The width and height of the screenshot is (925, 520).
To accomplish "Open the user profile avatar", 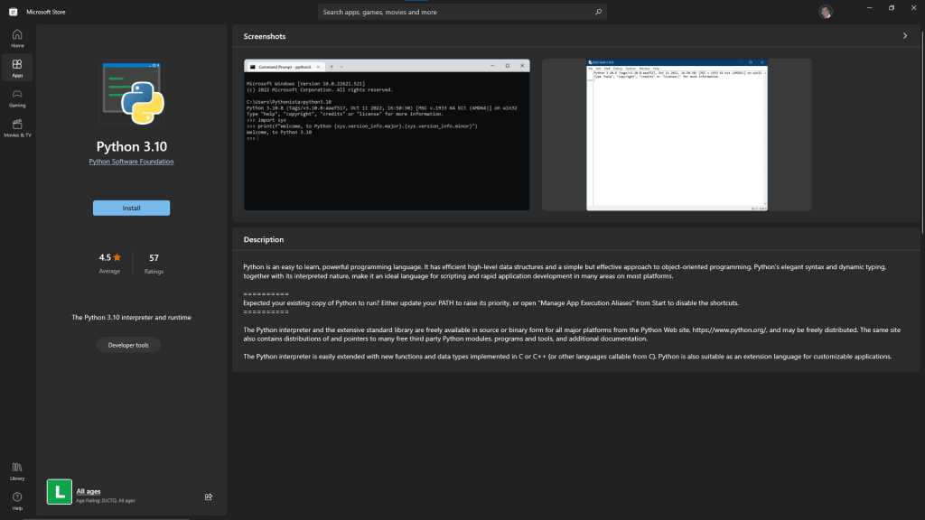I will coord(825,11).
